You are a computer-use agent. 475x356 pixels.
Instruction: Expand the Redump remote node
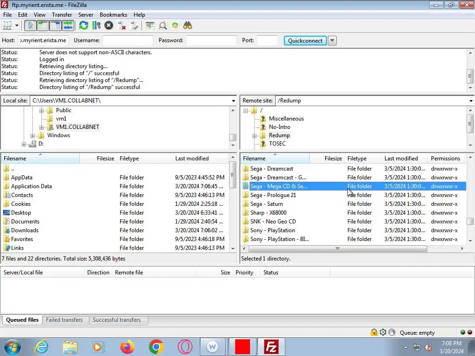tap(255, 136)
